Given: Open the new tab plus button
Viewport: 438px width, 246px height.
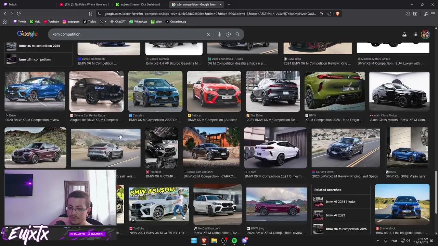Looking at the screenshot, I should (x=229, y=4).
